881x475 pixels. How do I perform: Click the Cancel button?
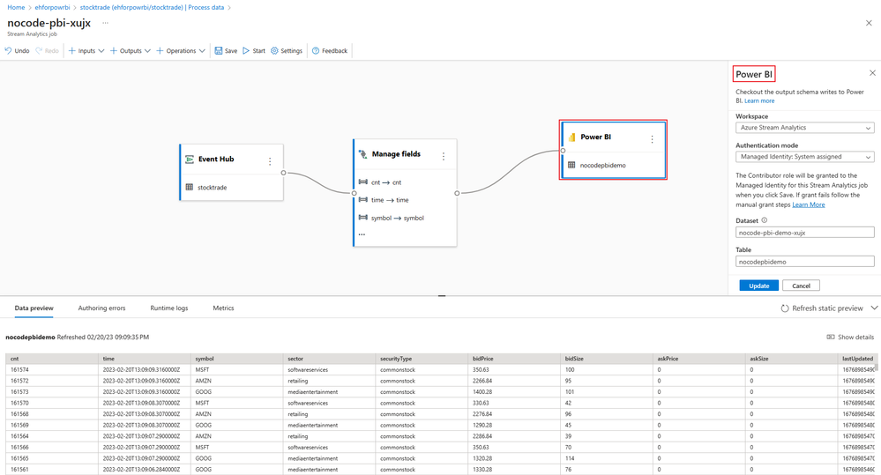(801, 286)
